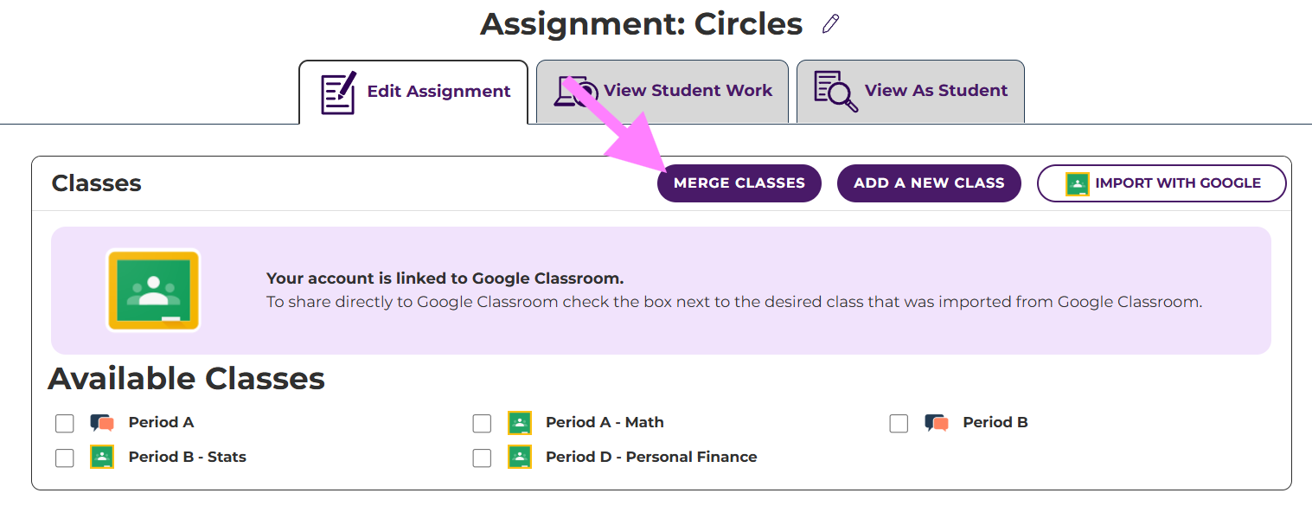Select the Period B checkbox
1312x506 pixels.
click(x=899, y=423)
